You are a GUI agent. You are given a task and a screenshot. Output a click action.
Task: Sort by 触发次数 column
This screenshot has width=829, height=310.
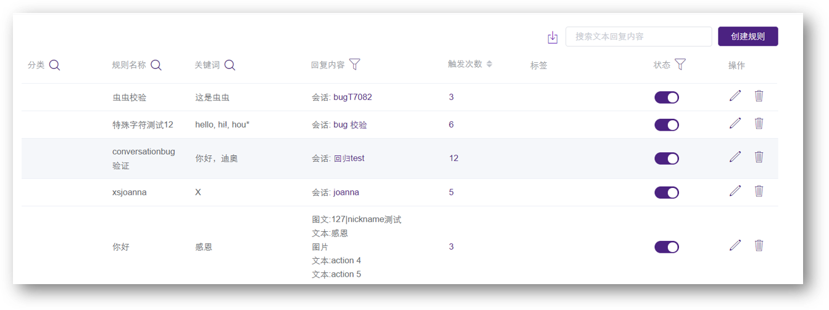[489, 64]
